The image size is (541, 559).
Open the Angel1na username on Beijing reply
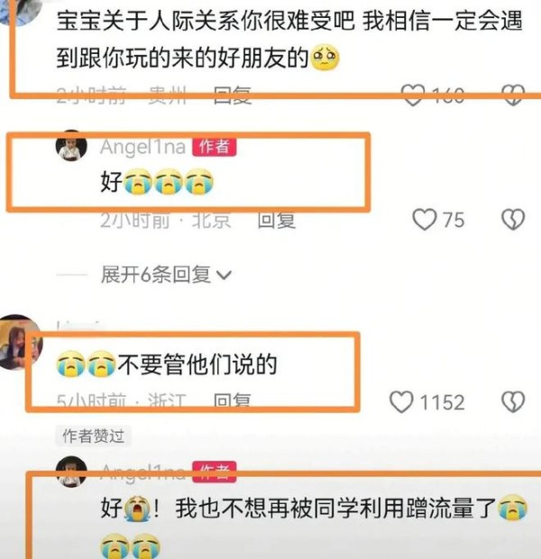pos(142,147)
